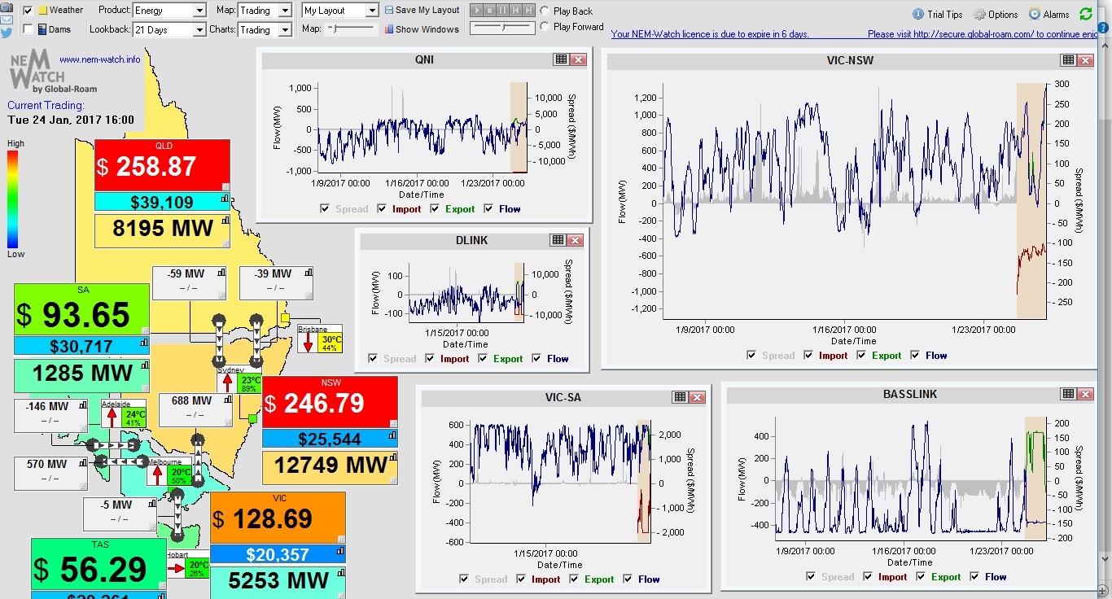Image resolution: width=1112 pixels, height=599 pixels.
Task: Open the My Layout dropdown
Action: (339, 11)
